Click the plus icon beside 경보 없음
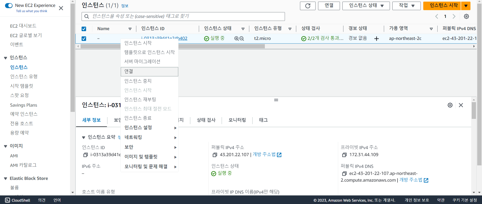 pos(376,38)
